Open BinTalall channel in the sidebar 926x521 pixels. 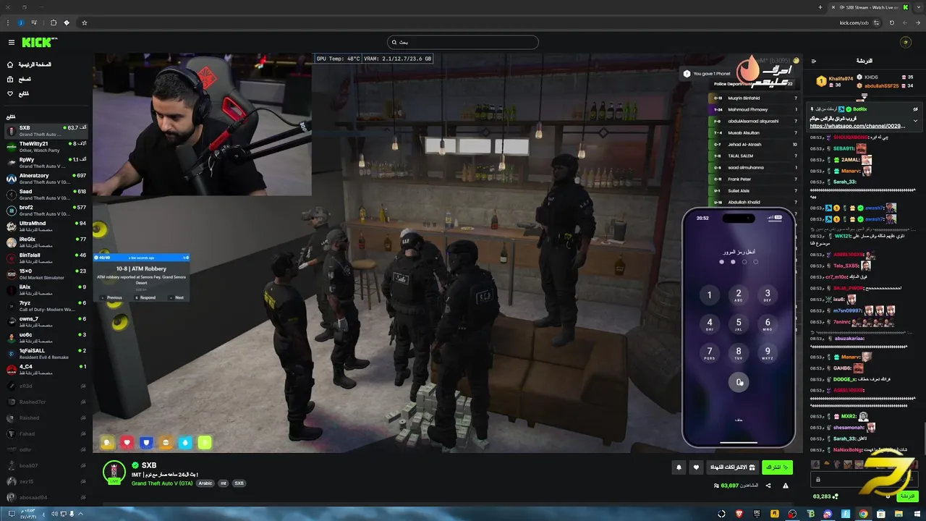click(x=46, y=258)
